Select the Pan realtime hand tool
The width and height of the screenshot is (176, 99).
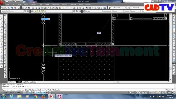(74, 8)
